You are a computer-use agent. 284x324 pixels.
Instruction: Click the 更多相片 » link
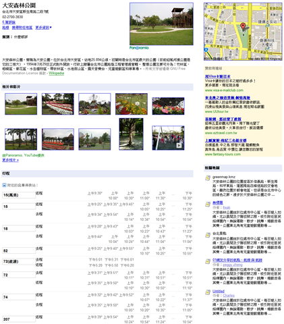10,160
